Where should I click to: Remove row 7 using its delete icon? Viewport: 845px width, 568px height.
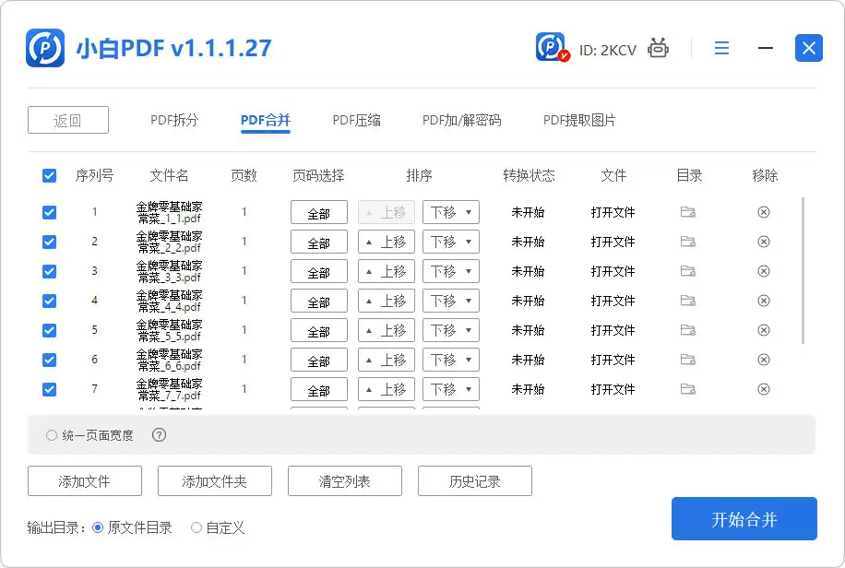tap(764, 389)
